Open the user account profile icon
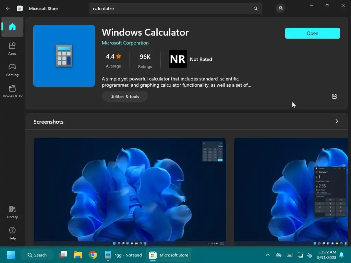Screen dimensions: 351x263 click(x=280, y=9)
